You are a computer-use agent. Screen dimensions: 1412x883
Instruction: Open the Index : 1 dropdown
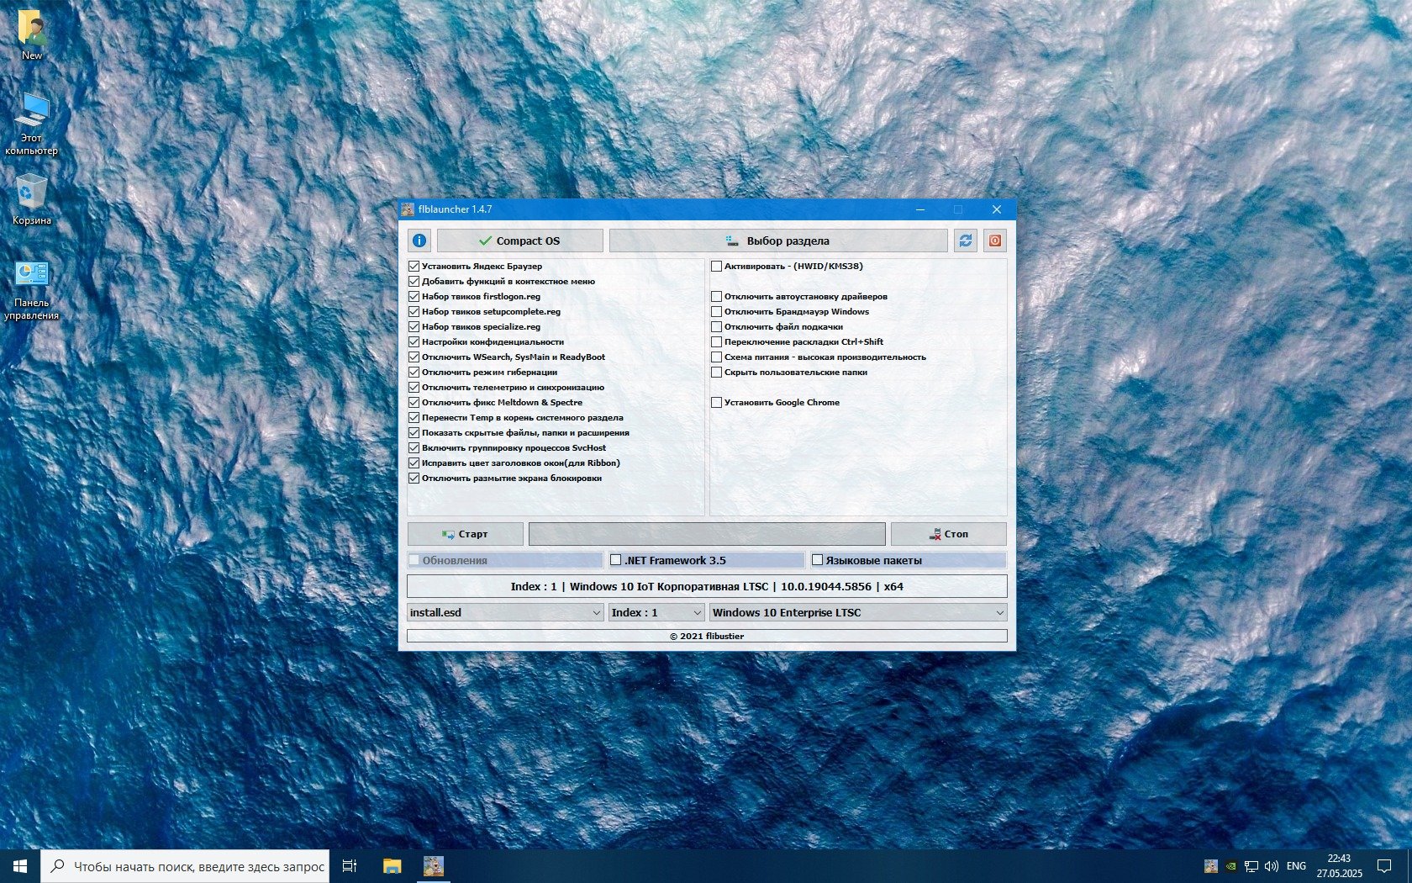tap(656, 613)
